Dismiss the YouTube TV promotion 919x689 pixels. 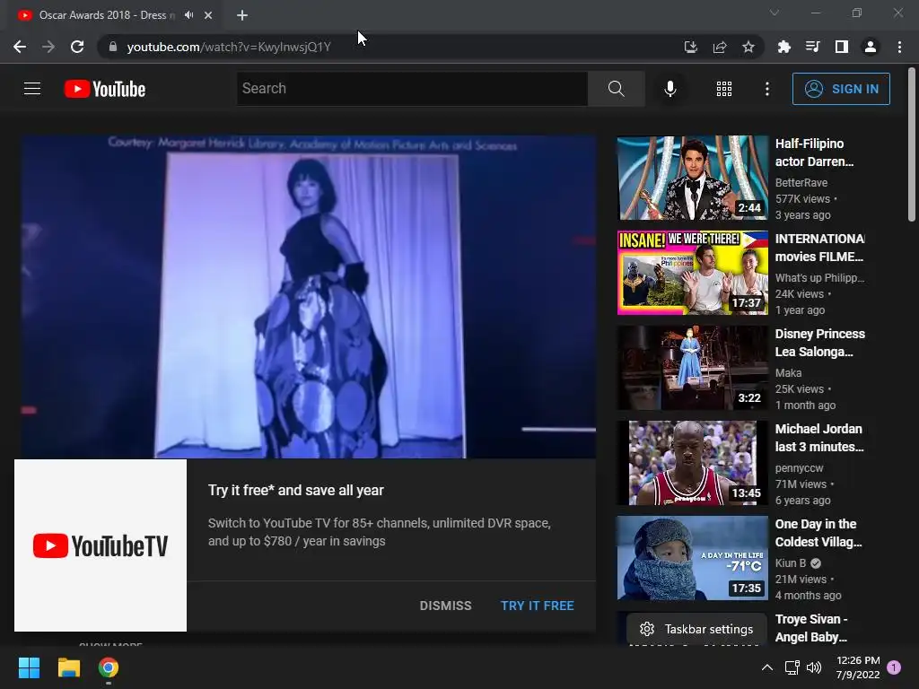click(x=445, y=606)
